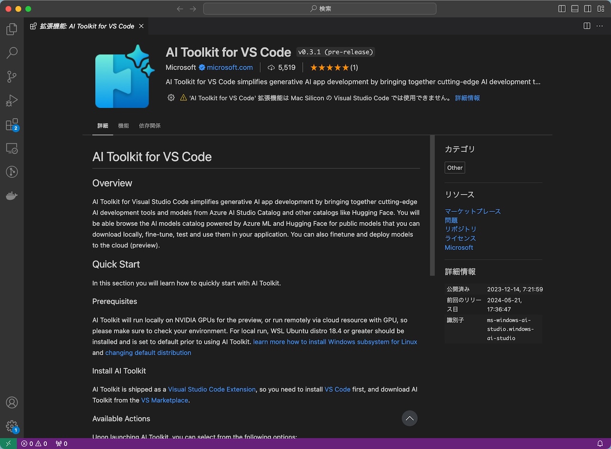Screen dimensions: 611x449
Task: Close the AI Toolkit extension tab
Action: tap(141, 26)
